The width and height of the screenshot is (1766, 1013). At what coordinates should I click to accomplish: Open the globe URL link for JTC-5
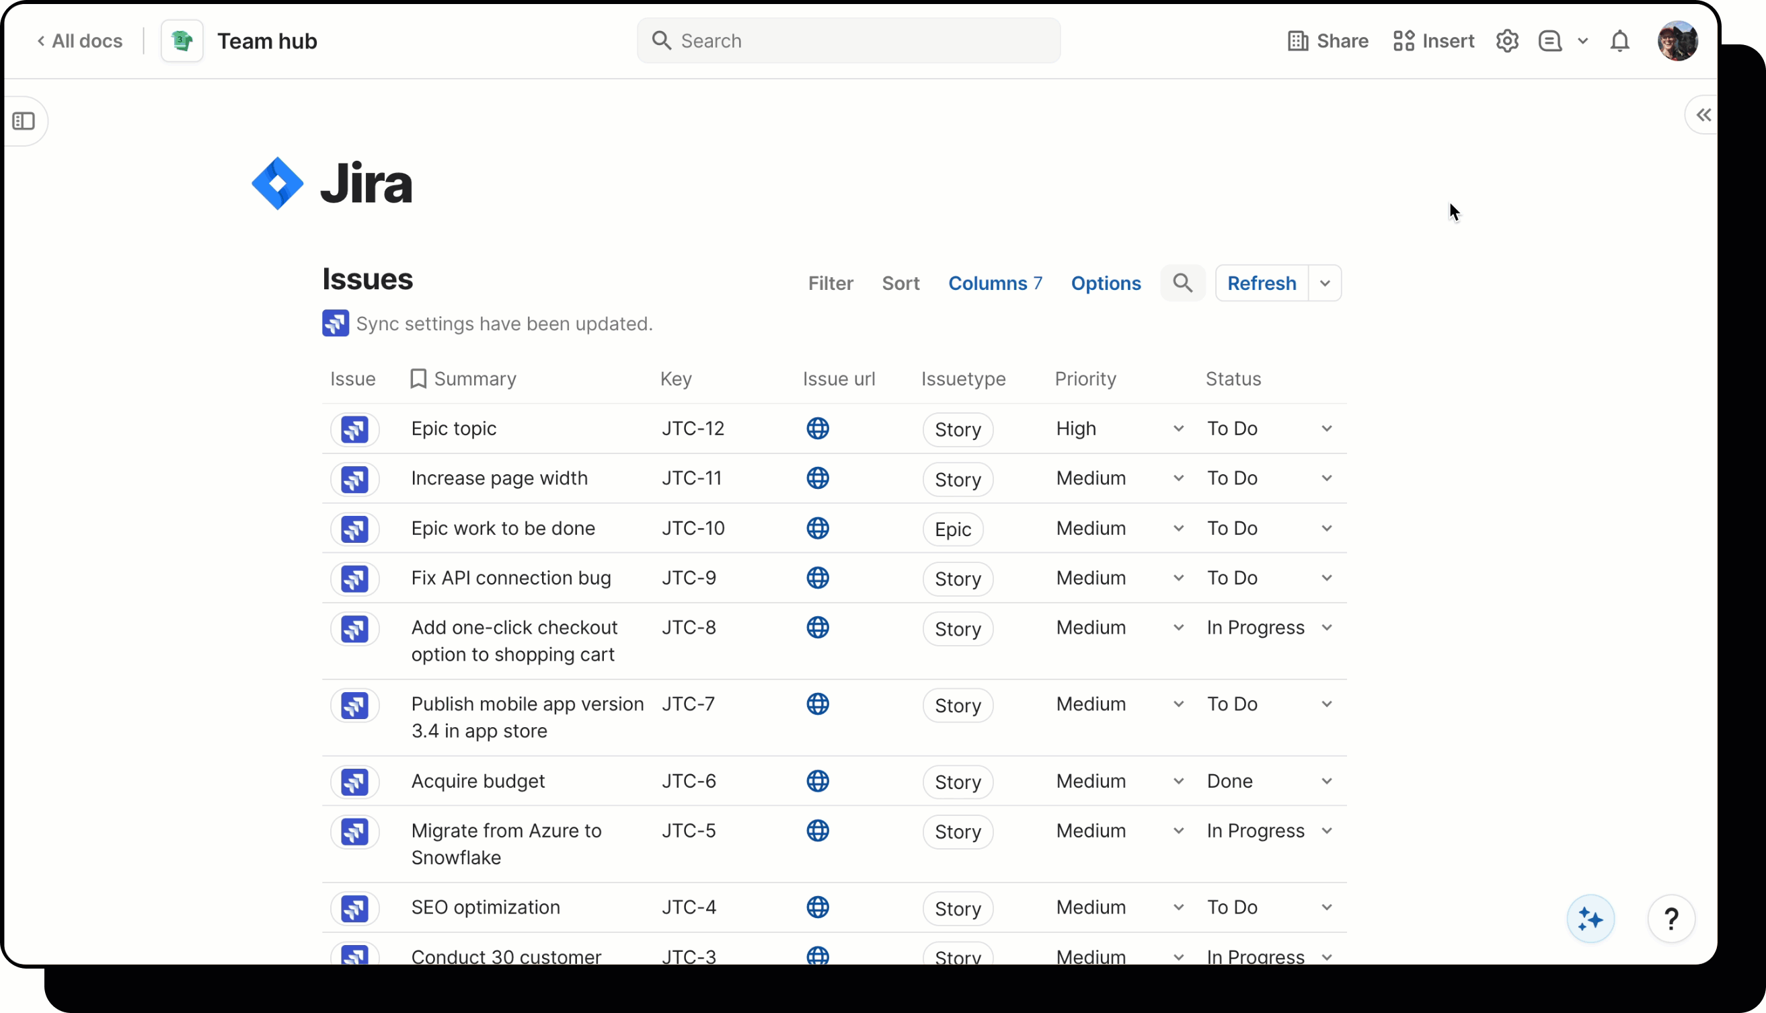click(817, 831)
